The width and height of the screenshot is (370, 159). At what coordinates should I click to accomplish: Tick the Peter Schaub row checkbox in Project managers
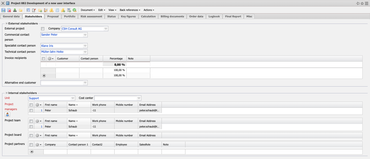pyautogui.click(x=31, y=110)
